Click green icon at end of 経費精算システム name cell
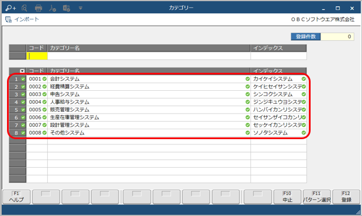Viewport: 362px width, 216px height. tap(248, 87)
